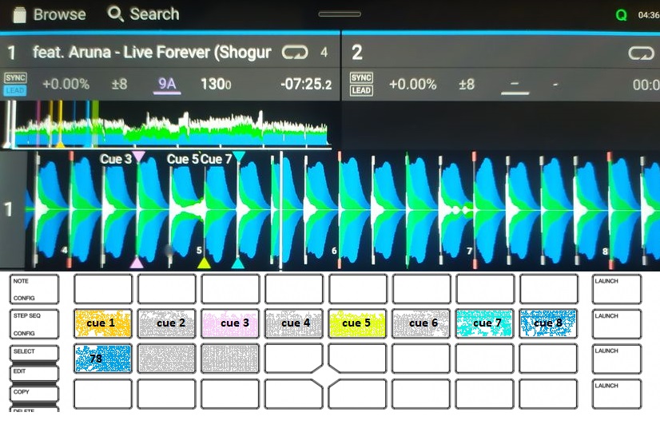Toggle the green Q quantize indicator
Image resolution: width=660 pixels, height=424 pixels.
[x=622, y=14]
